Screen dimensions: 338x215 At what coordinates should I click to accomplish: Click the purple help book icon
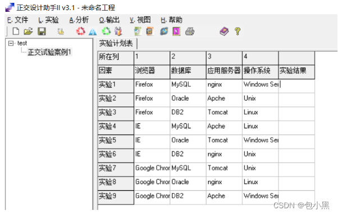224,32
